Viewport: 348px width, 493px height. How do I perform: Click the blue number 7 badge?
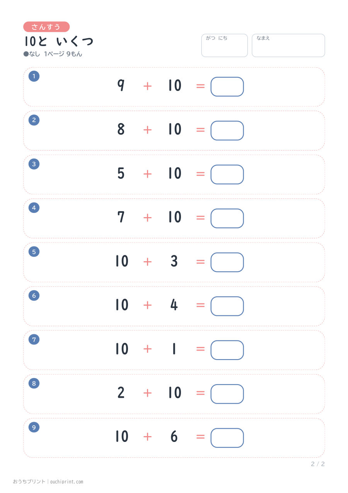34,339
